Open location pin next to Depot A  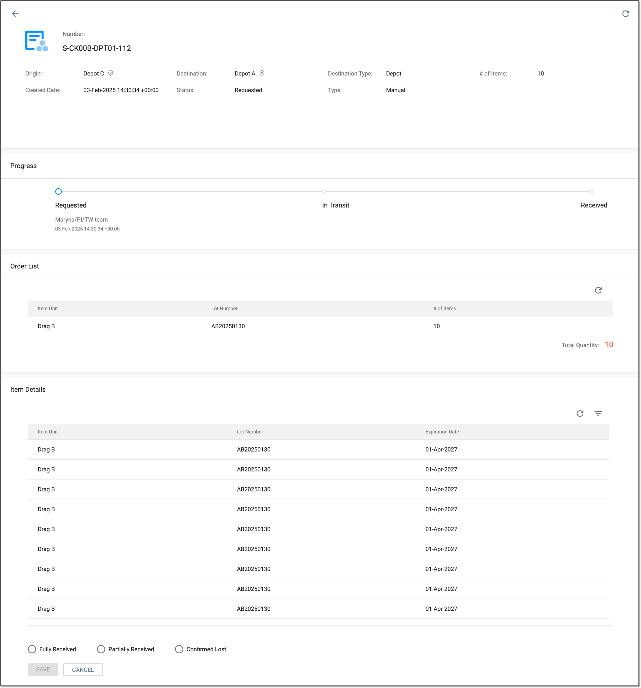tap(262, 73)
